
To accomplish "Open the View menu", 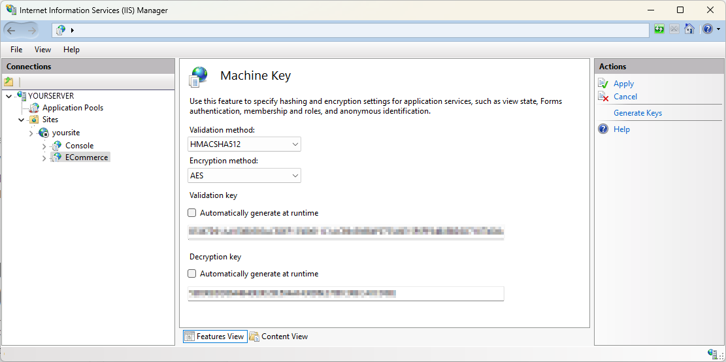I will [x=42, y=50].
